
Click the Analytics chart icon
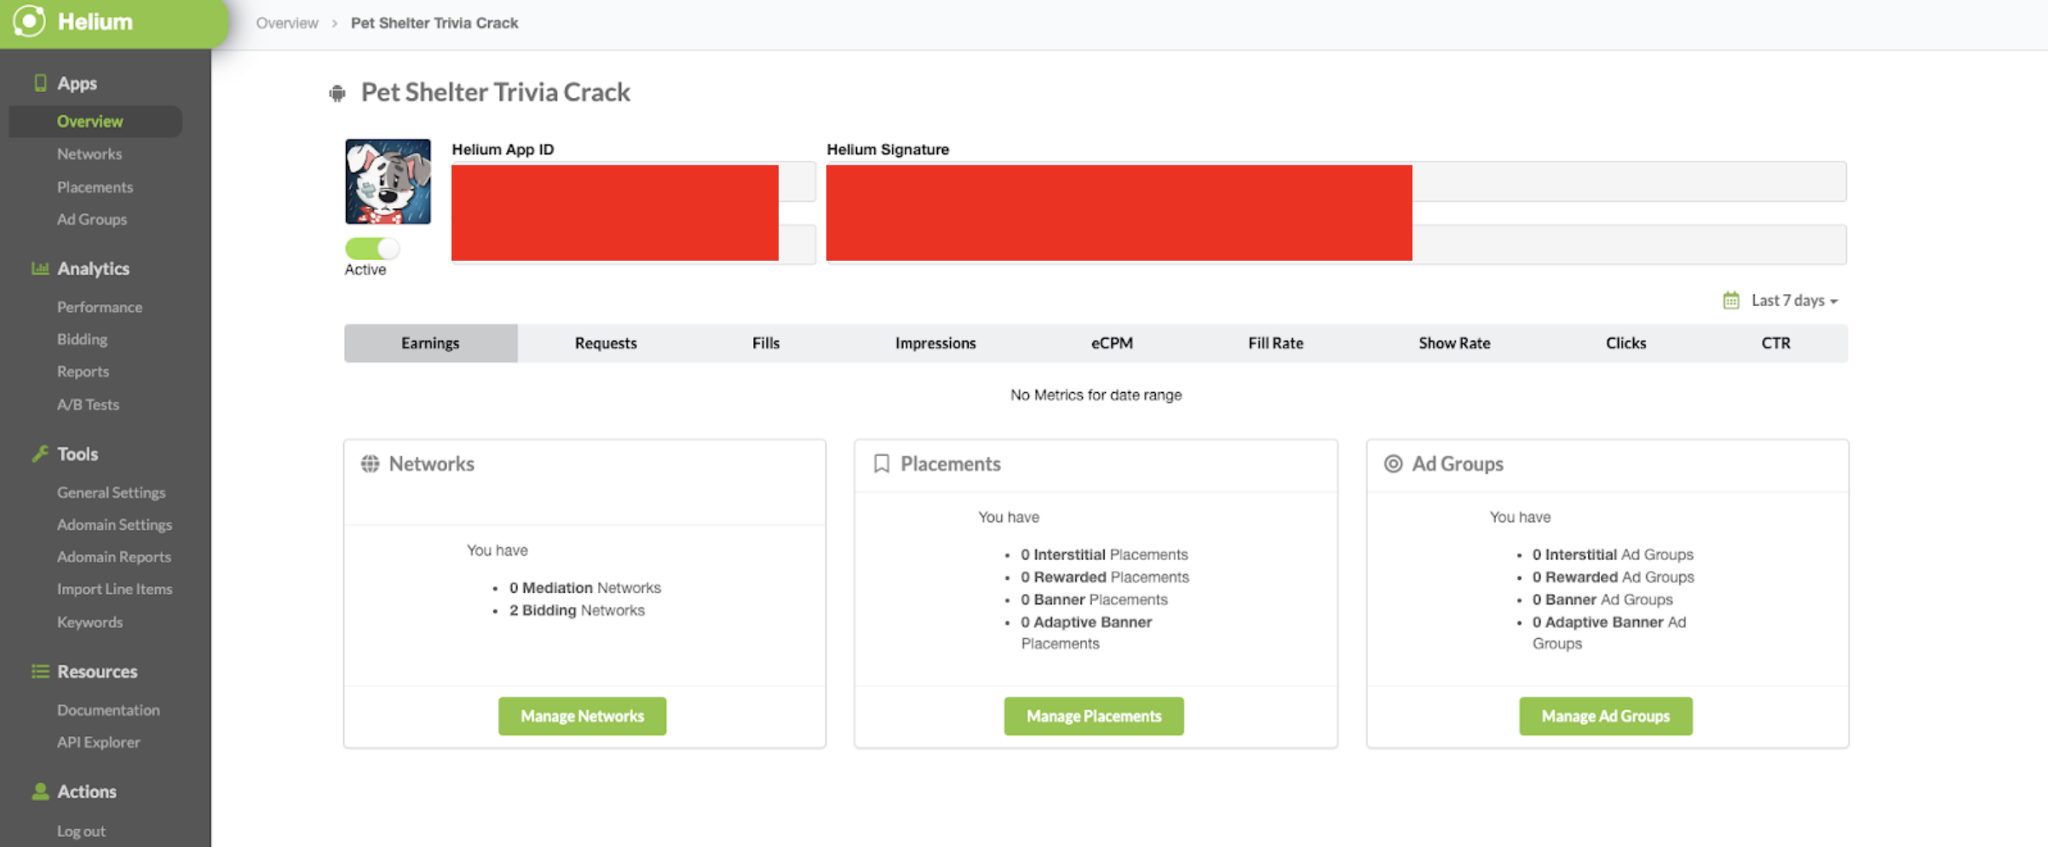tap(40, 268)
